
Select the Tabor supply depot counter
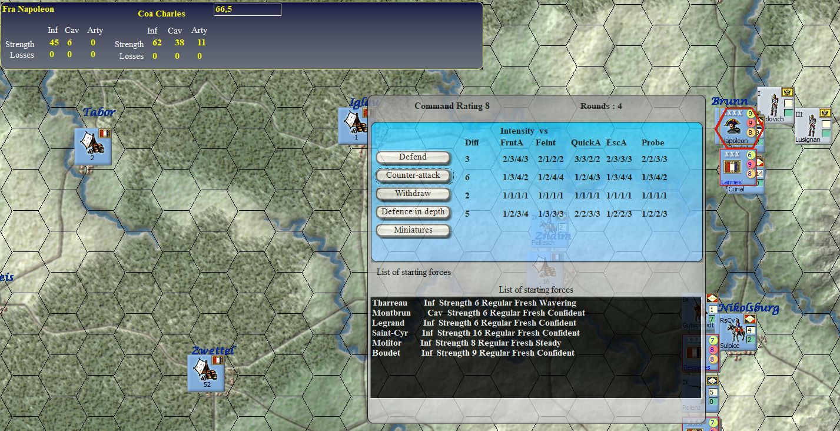point(92,147)
